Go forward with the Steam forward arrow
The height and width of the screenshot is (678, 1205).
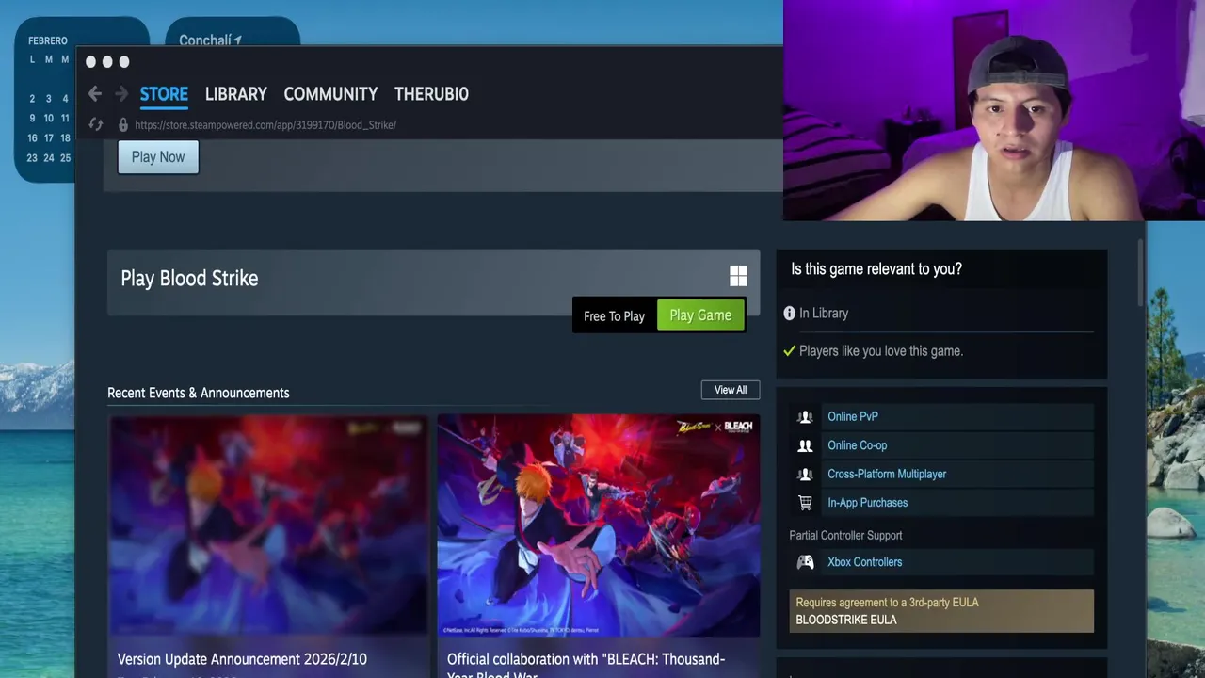click(x=121, y=93)
